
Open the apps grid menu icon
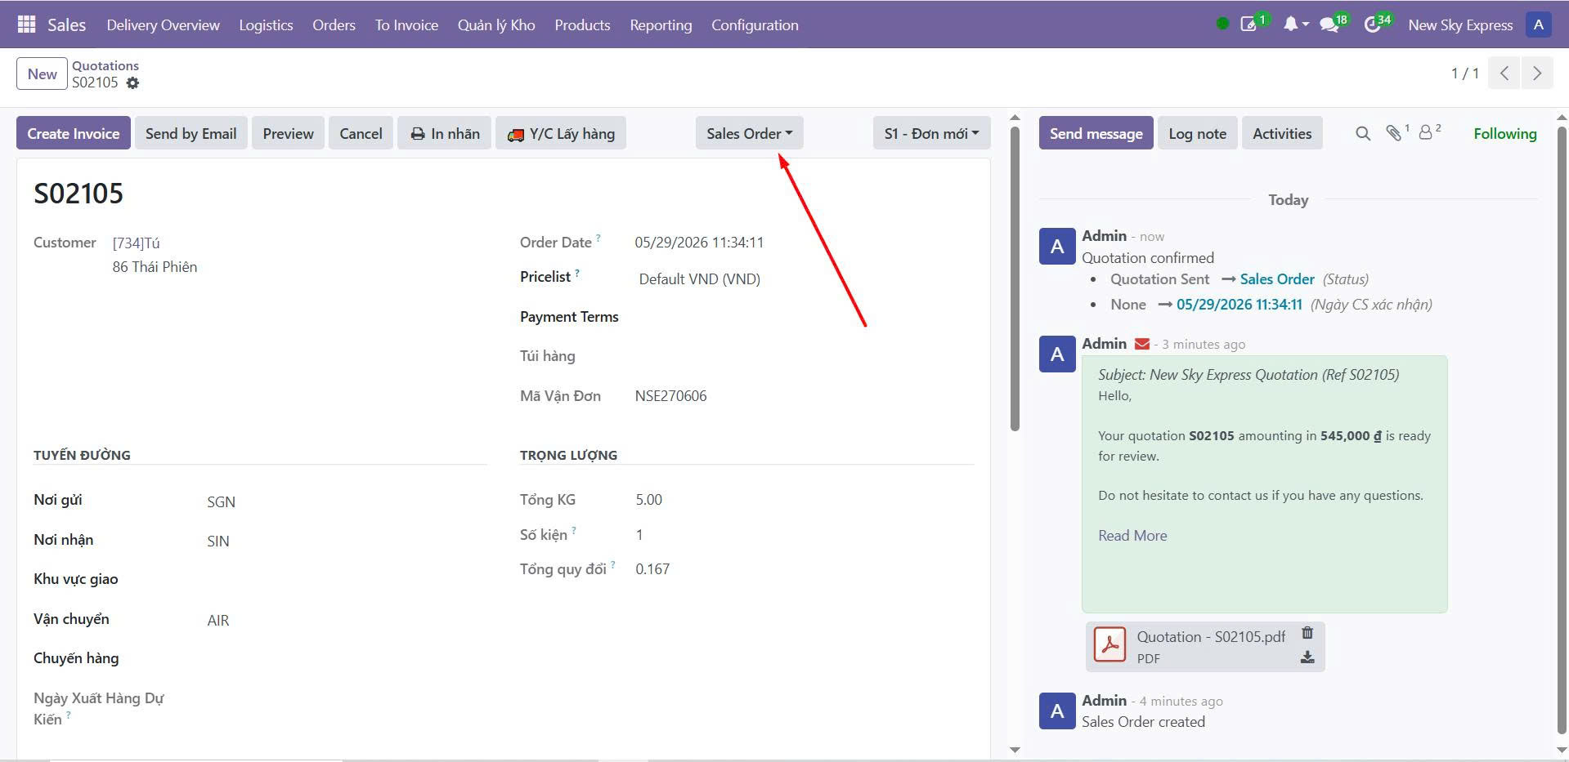click(26, 25)
